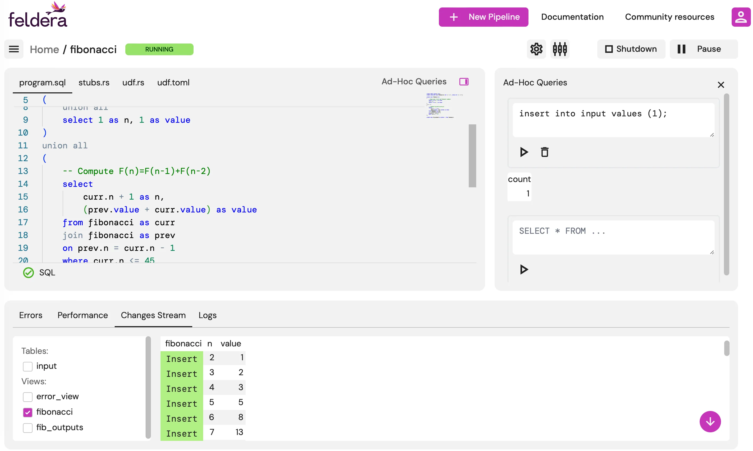Jump to bottom of changes stream
753x451 pixels.
[x=710, y=422]
